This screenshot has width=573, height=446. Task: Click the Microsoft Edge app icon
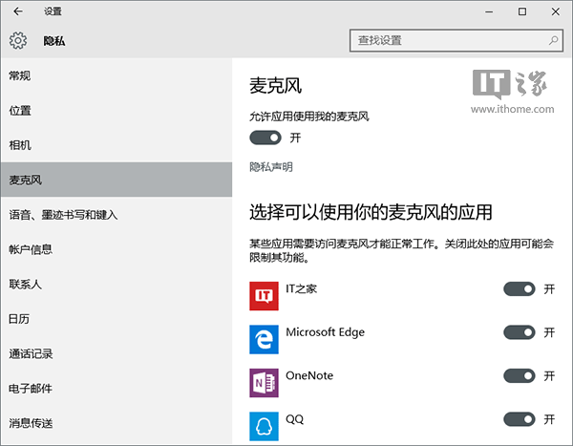(x=264, y=339)
